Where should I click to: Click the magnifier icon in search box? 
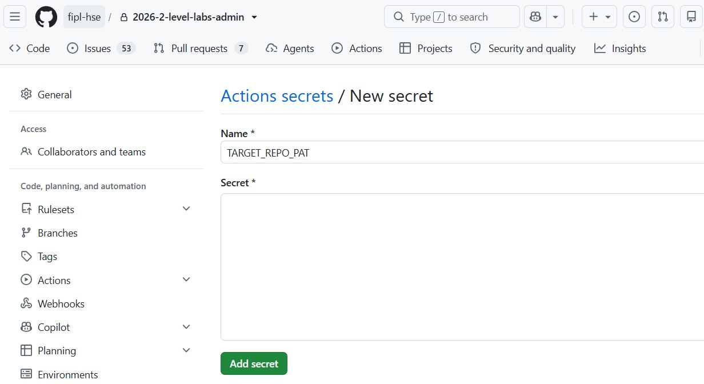tap(398, 17)
